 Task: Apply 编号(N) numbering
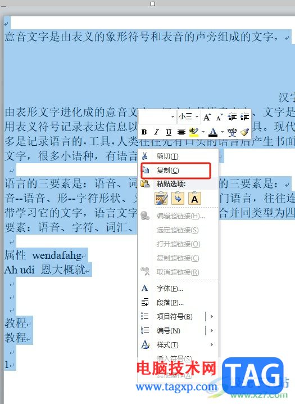(x=168, y=330)
